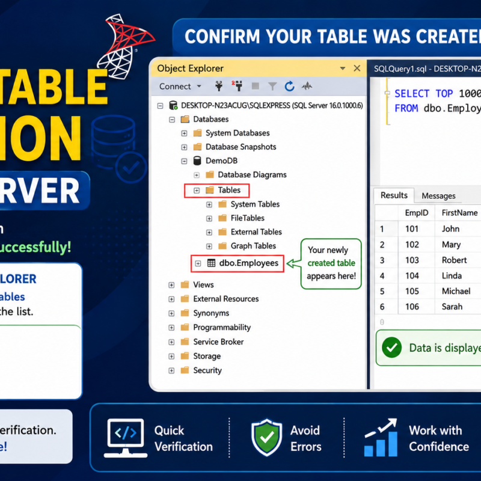Click the Databases folder icon

185,119
